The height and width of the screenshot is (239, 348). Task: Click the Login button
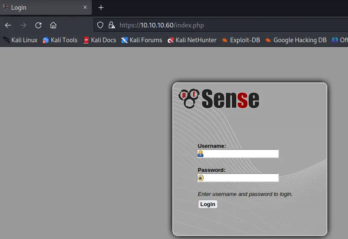pyautogui.click(x=208, y=204)
